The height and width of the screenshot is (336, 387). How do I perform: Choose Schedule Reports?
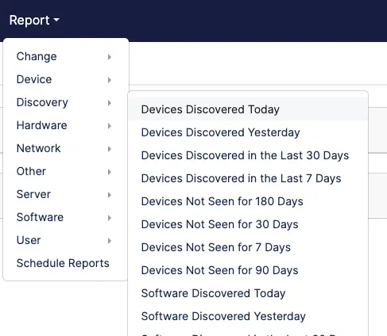66,263
